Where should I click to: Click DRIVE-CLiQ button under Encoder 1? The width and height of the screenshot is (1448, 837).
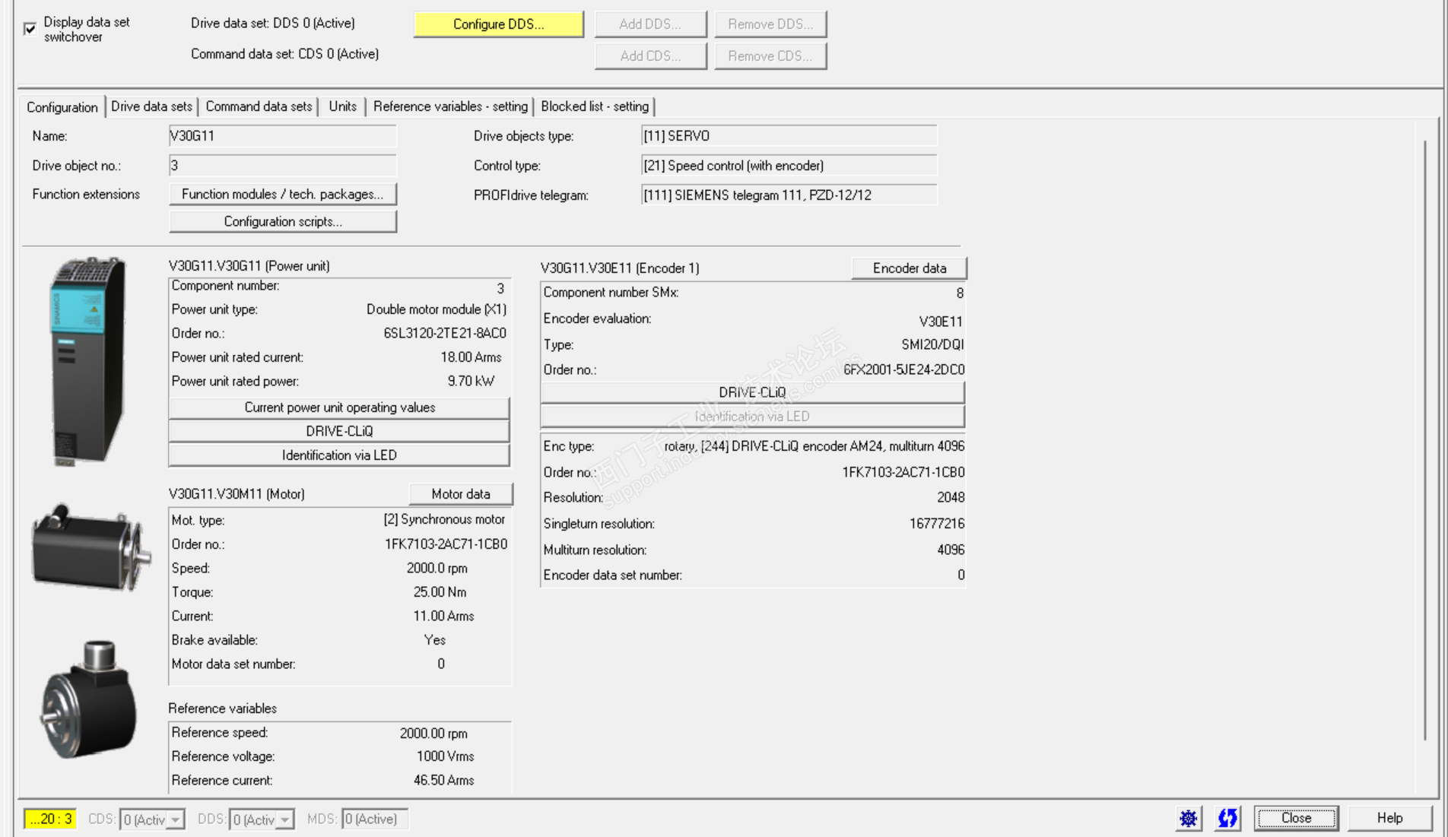pos(752,392)
